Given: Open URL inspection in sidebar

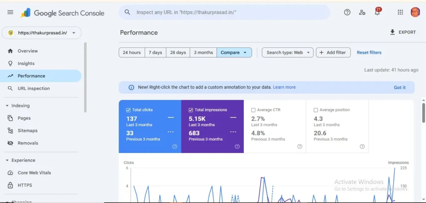Looking at the screenshot, I should pyautogui.click(x=41, y=88).
